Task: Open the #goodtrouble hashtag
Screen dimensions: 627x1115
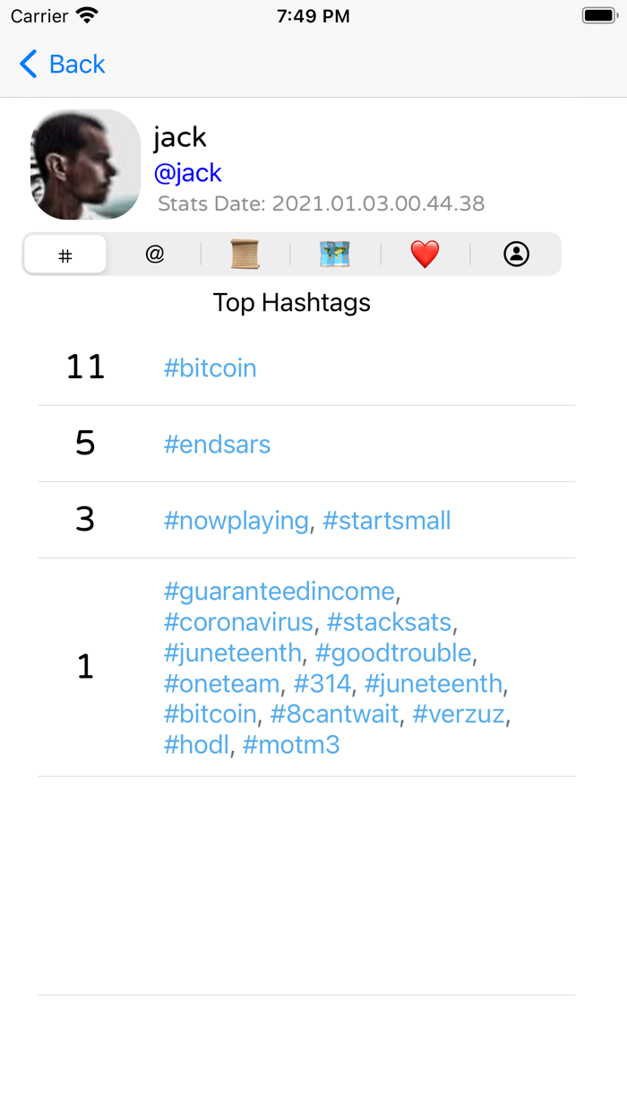Action: pos(393,653)
